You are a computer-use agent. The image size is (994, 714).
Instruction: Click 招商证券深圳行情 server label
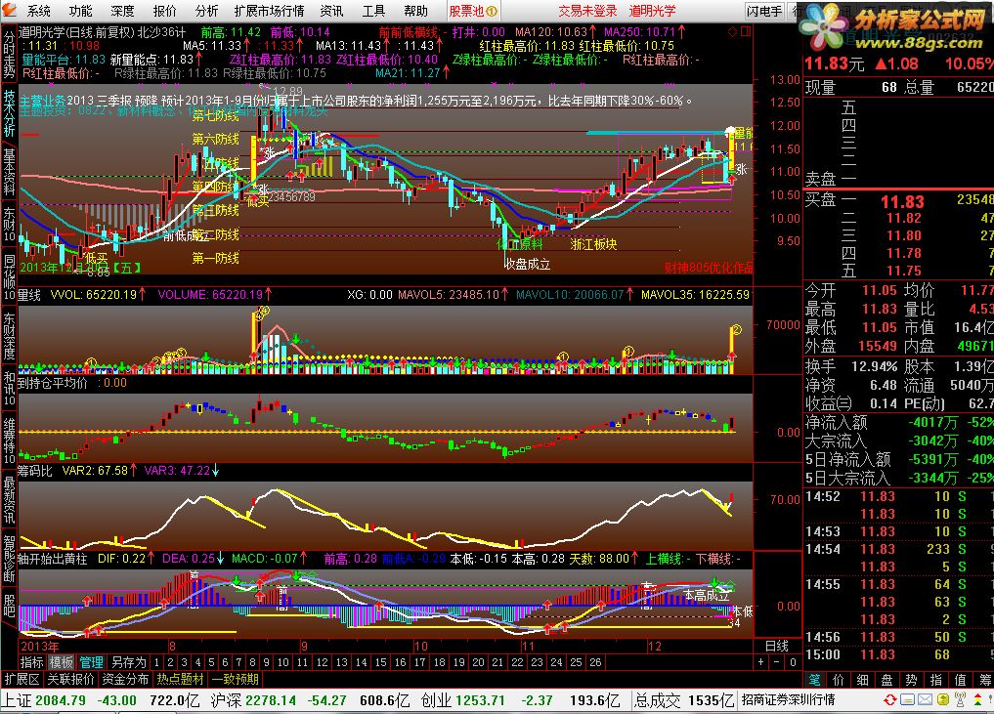788,700
